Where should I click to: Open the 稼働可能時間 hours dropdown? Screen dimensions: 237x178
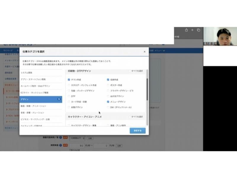[77, 138]
